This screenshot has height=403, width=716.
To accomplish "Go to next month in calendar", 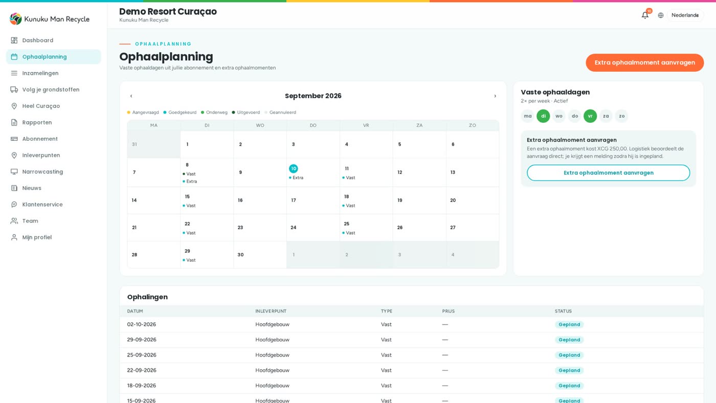I will pos(495,96).
